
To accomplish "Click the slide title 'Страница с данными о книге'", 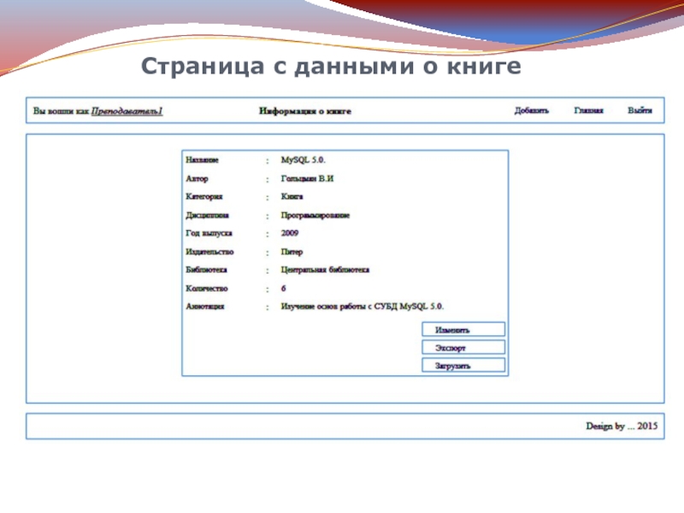I will coord(331,67).
